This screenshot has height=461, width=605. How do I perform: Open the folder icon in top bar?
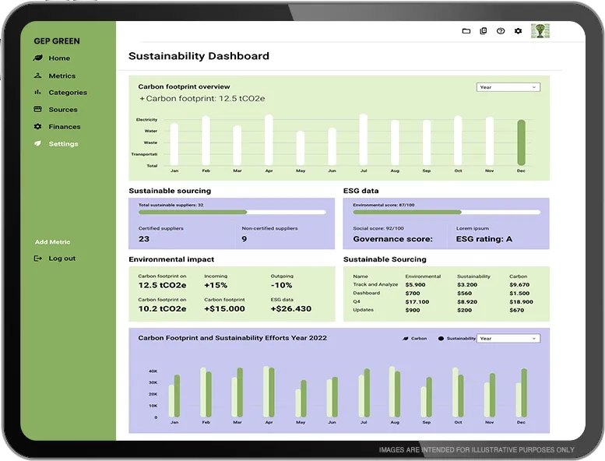pyautogui.click(x=466, y=31)
